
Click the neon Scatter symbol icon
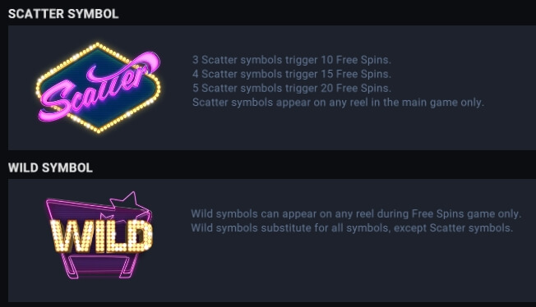point(98,88)
